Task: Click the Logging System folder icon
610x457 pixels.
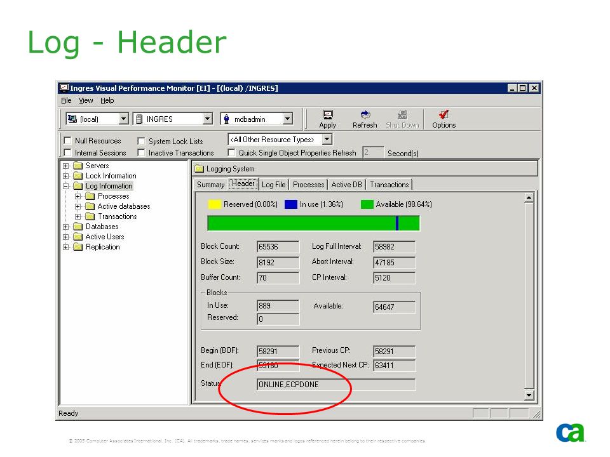Action: (x=199, y=169)
